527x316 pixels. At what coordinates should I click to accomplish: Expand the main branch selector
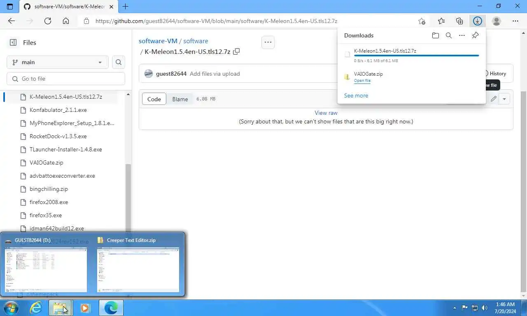pos(58,62)
